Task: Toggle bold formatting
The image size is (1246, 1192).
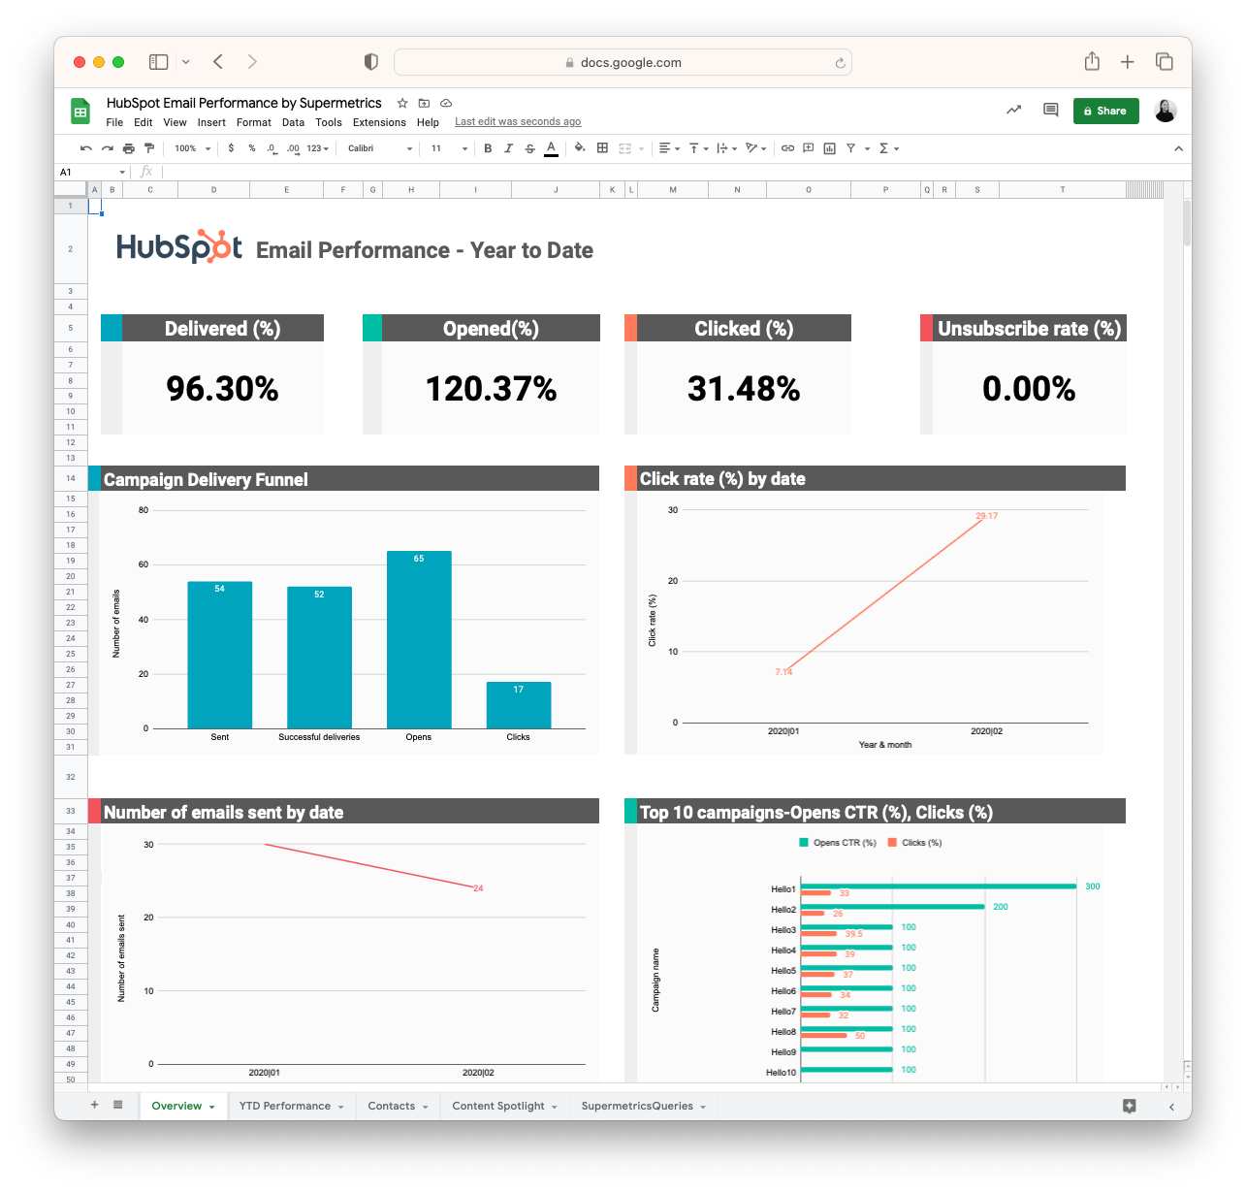Action: pos(488,148)
